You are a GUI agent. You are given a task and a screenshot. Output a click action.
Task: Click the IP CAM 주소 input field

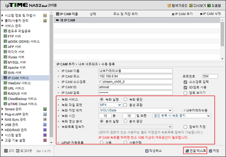pos(136,76)
